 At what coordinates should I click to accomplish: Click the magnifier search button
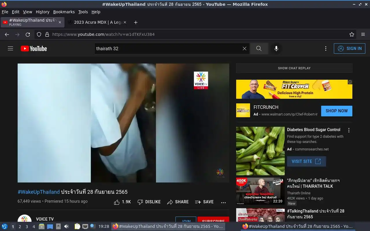259,49
